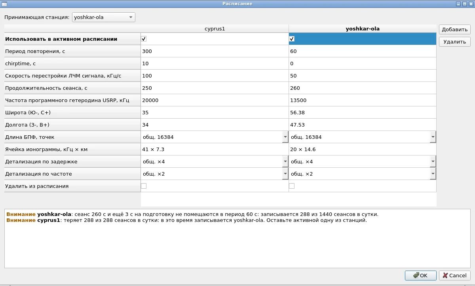Toggle active schedule checkbox for cyprus1
This screenshot has width=475, height=286.
coord(144,39)
